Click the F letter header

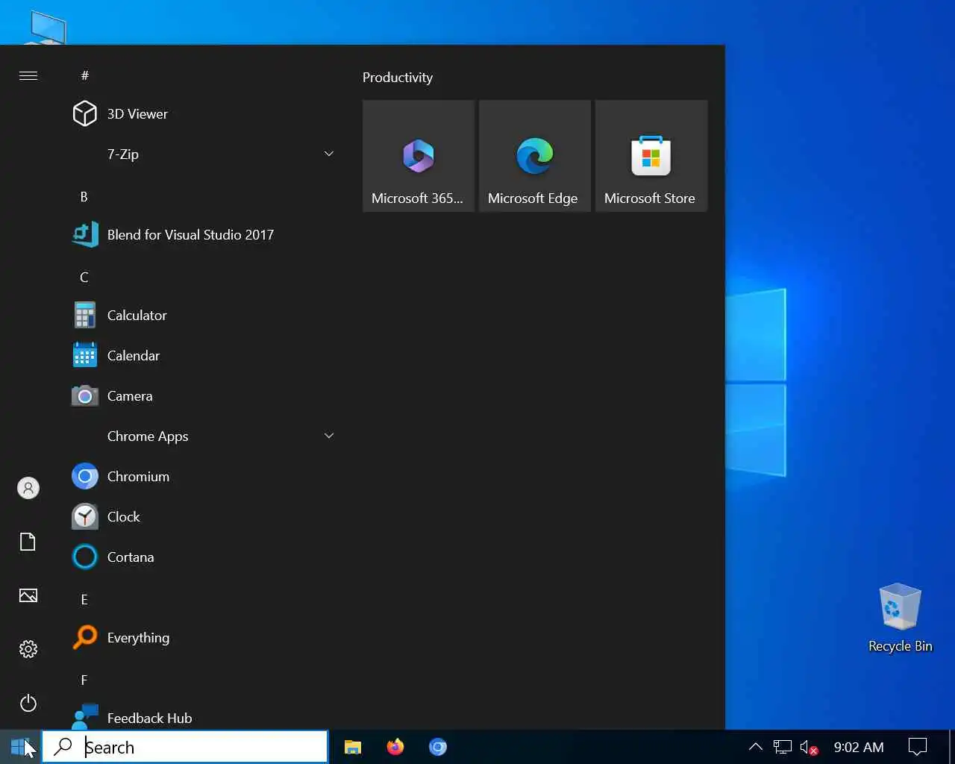[x=84, y=680]
